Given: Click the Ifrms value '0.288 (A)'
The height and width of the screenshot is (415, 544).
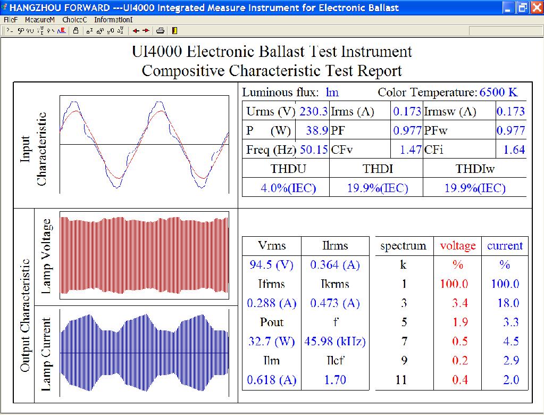Looking at the screenshot, I should pyautogui.click(x=272, y=303).
